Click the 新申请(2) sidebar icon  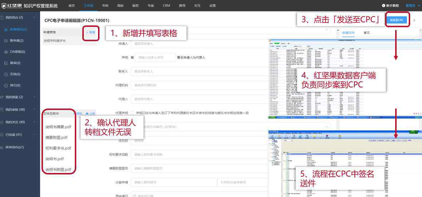[x=6, y=41]
